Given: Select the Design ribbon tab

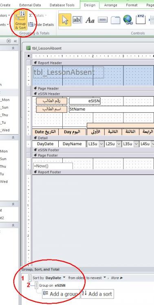Looking at the screenshot, I should pos(90,5).
